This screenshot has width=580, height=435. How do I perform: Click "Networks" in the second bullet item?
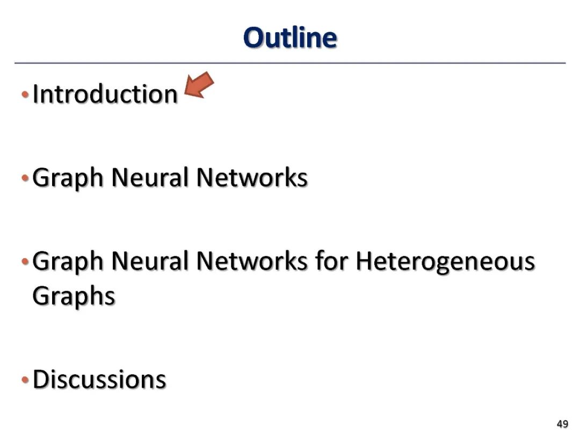click(252, 177)
